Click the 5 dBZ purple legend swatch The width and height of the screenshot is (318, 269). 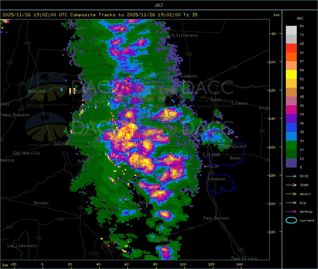click(x=291, y=163)
